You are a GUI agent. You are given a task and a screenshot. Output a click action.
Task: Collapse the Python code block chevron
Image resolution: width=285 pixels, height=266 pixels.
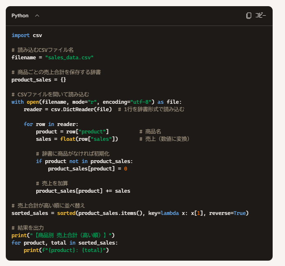pyautogui.click(x=37, y=16)
